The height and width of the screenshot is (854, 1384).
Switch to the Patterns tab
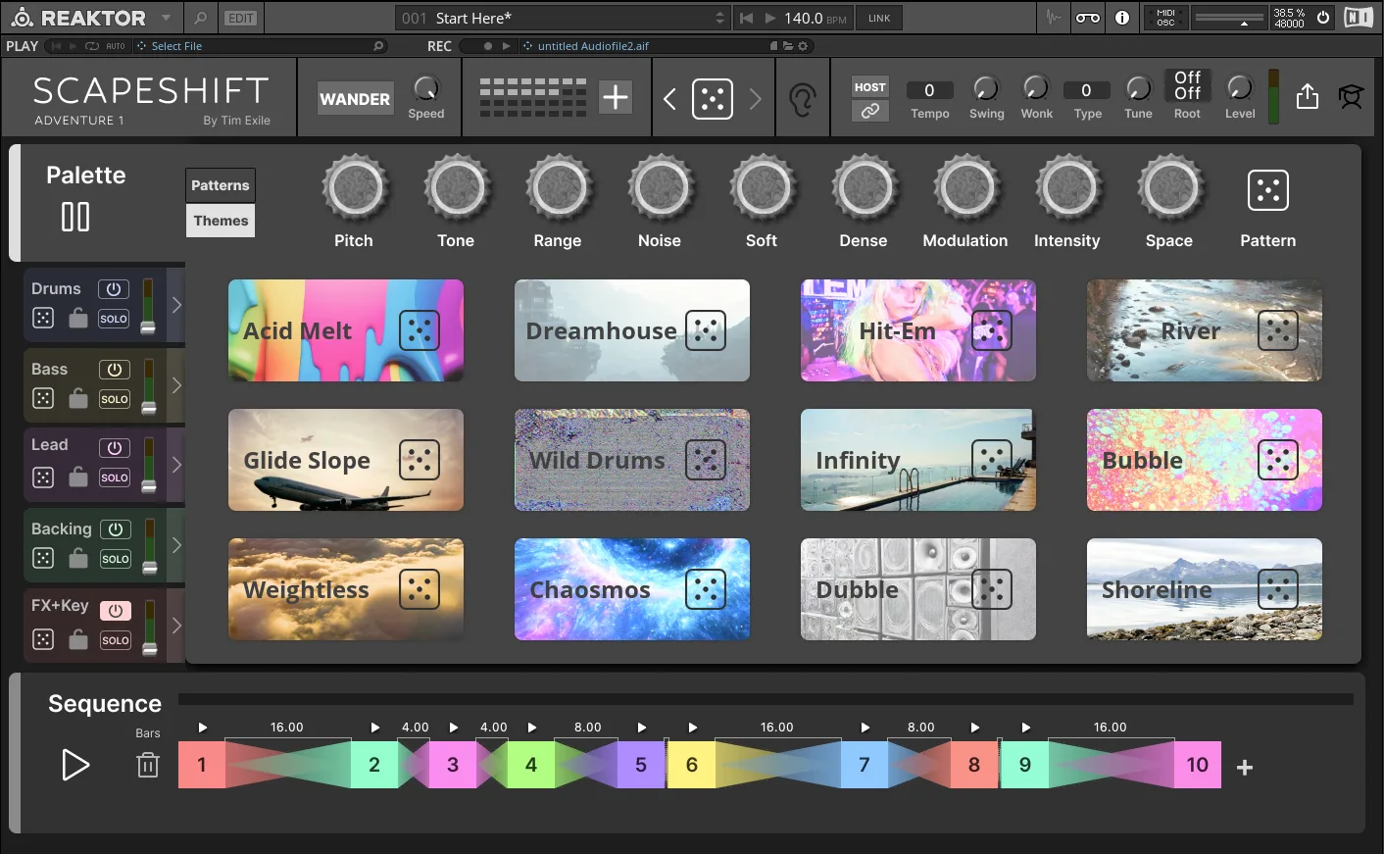221,185
